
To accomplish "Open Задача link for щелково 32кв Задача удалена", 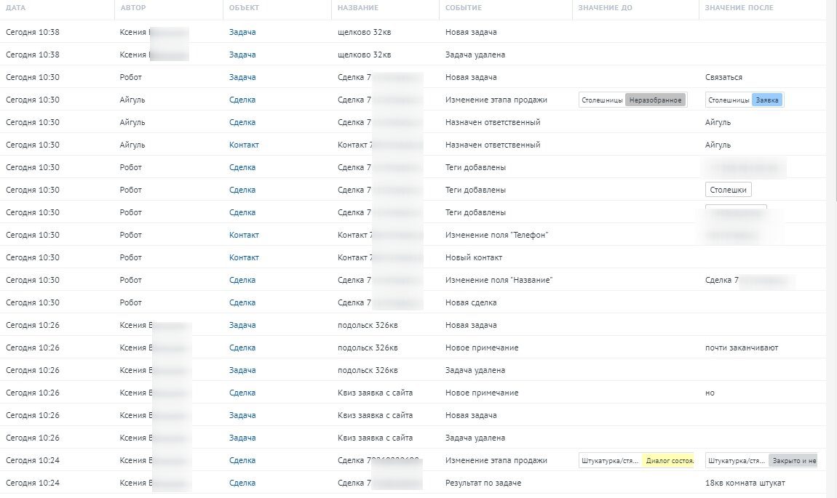I will (x=242, y=55).
